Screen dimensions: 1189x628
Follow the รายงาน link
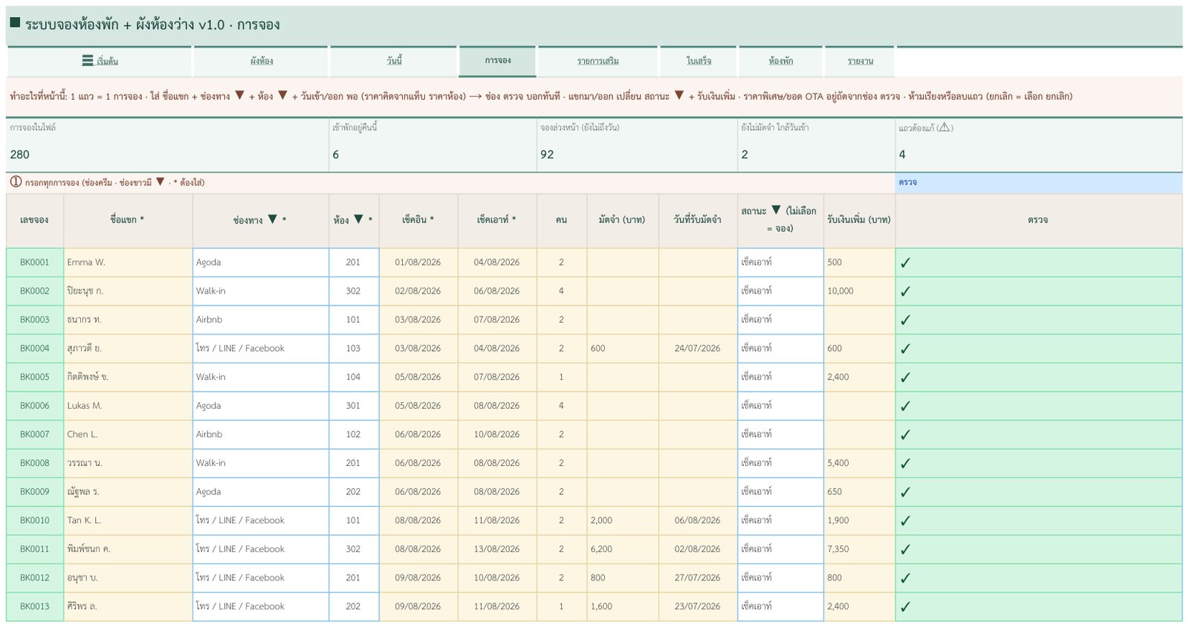[860, 61]
